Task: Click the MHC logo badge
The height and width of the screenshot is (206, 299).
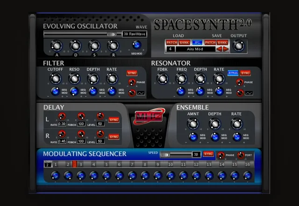Action: point(149,117)
